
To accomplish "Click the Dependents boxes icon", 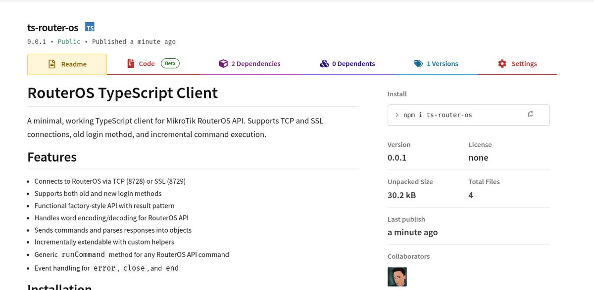I will tap(324, 64).
